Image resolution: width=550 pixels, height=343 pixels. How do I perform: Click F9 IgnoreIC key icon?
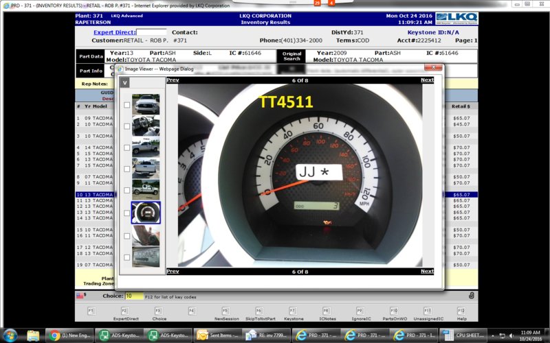pyautogui.click(x=360, y=311)
